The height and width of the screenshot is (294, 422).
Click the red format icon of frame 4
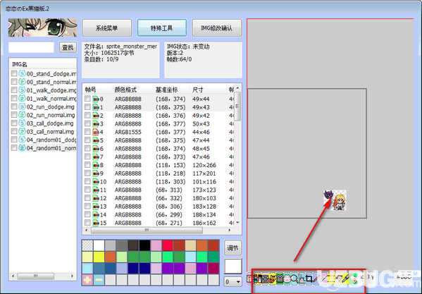coord(96,132)
